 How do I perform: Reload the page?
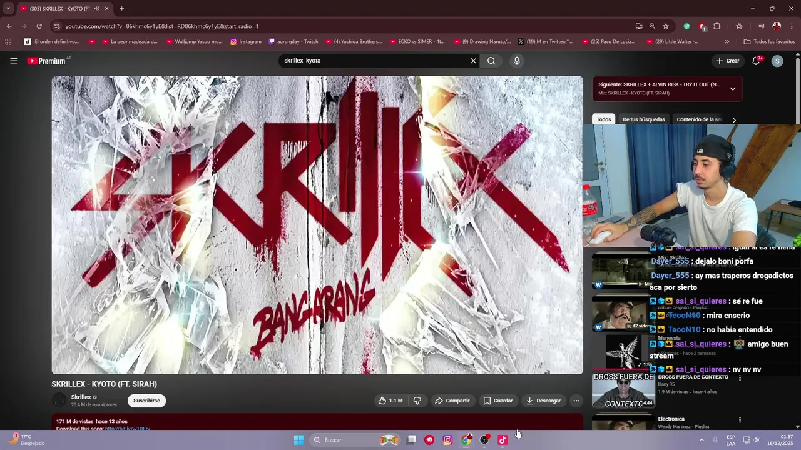click(39, 26)
